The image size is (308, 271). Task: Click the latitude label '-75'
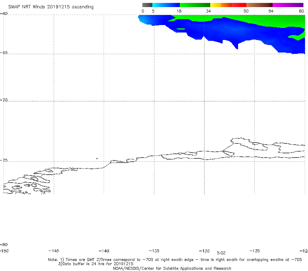coord(4,161)
